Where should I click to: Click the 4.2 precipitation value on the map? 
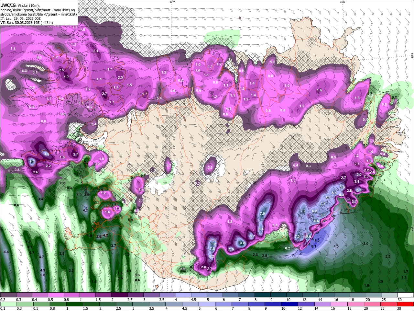pyautogui.click(x=105, y=236)
